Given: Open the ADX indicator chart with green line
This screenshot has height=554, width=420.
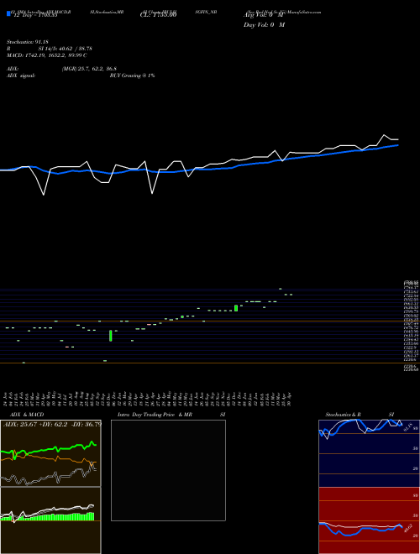Looking at the screenshot, I should pos(50,453).
